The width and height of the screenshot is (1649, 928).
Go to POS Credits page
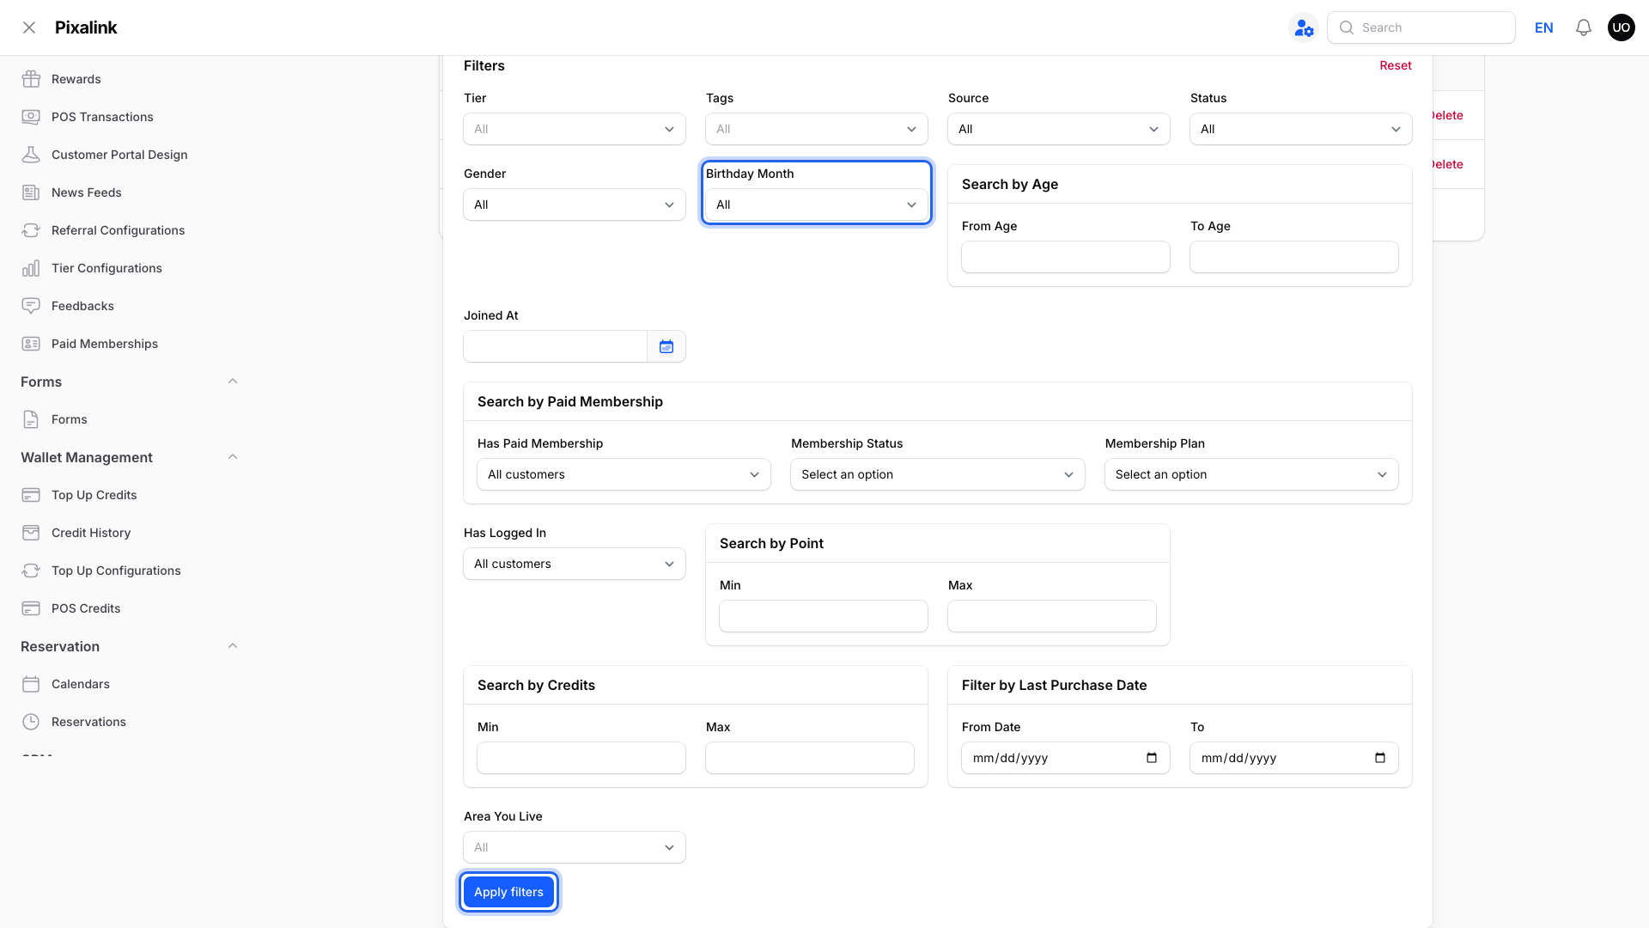pyautogui.click(x=86, y=608)
